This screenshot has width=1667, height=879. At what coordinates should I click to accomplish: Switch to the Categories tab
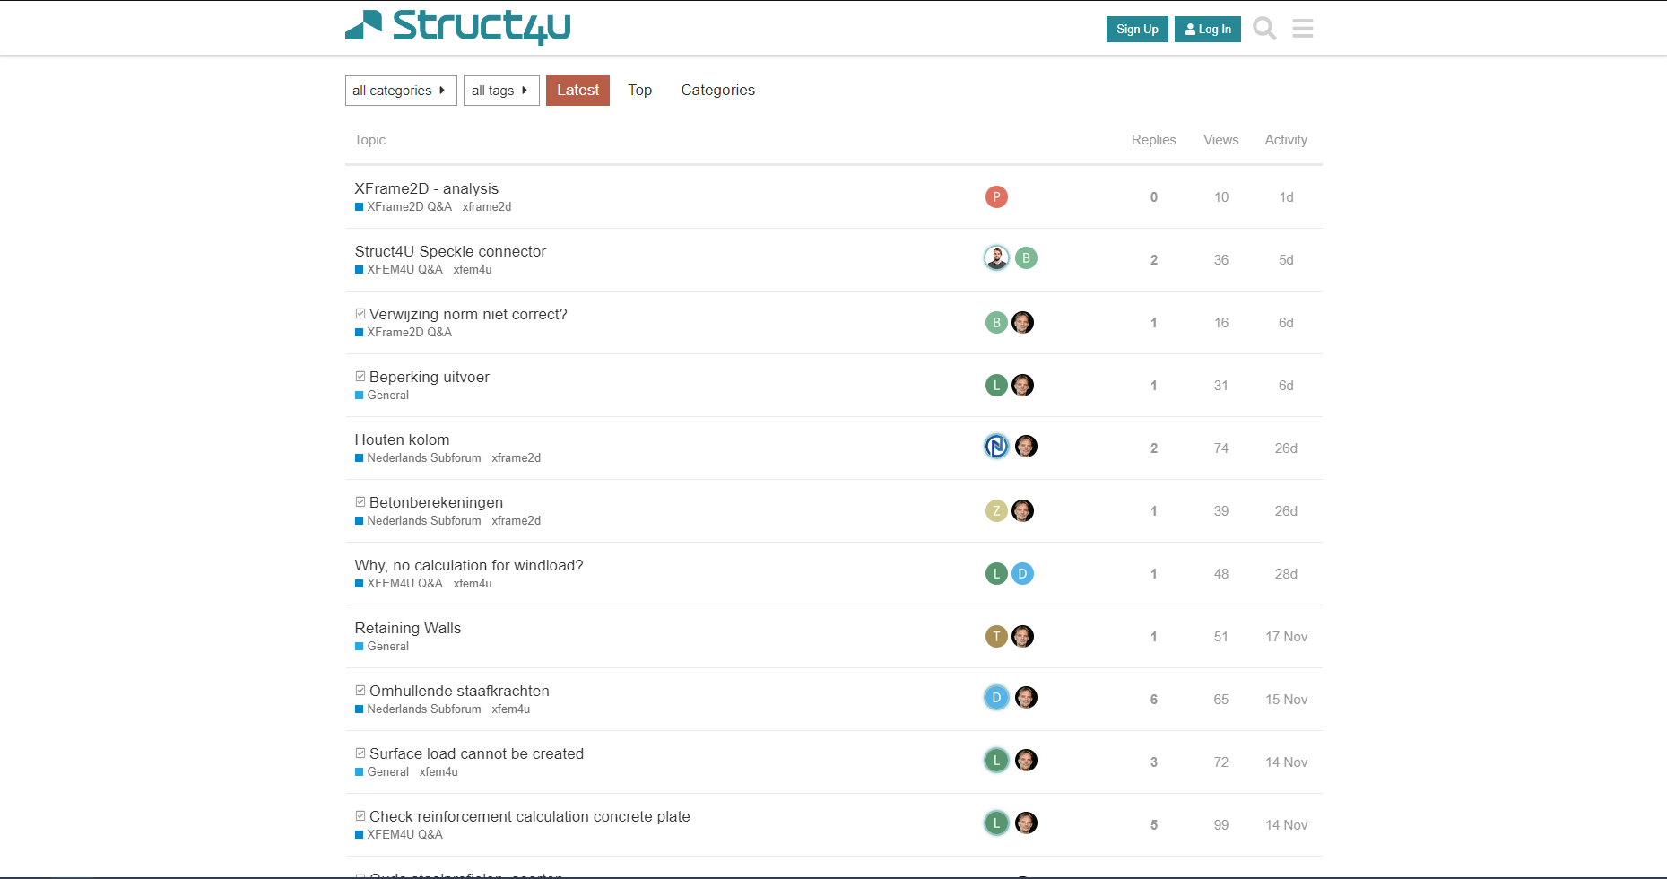[x=717, y=91]
